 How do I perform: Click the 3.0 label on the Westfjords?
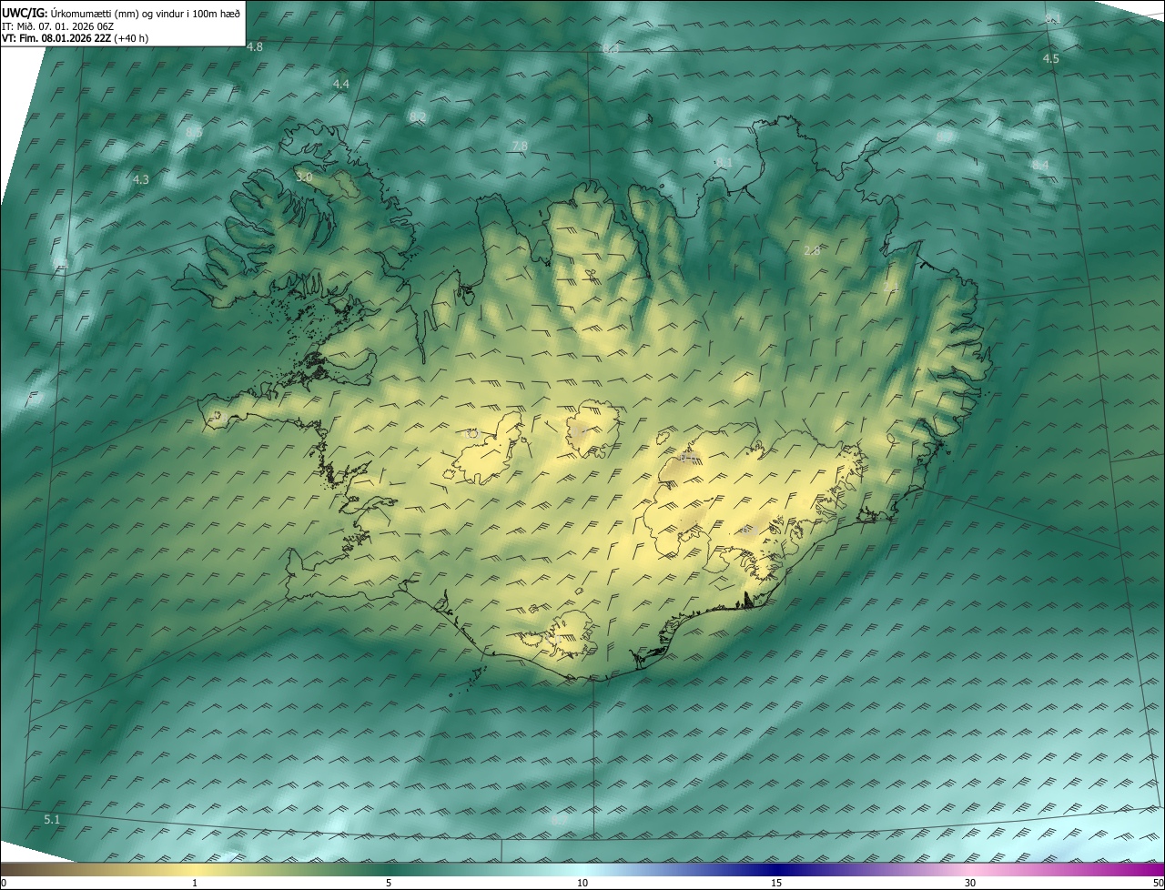pyautogui.click(x=304, y=177)
